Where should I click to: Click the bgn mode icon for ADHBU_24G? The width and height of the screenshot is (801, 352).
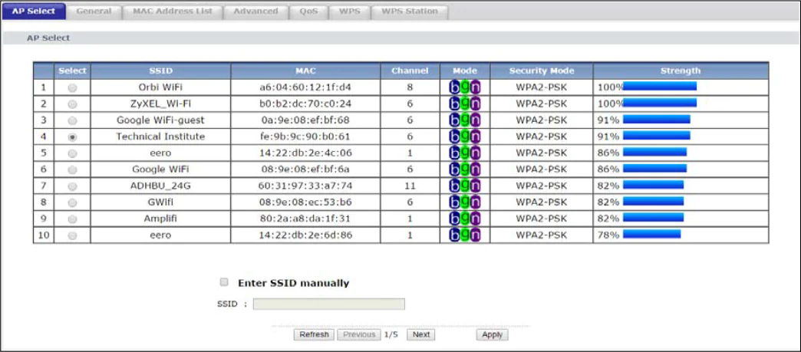click(x=465, y=186)
